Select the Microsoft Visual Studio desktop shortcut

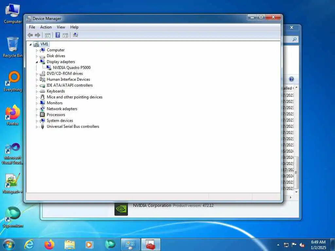click(13, 154)
